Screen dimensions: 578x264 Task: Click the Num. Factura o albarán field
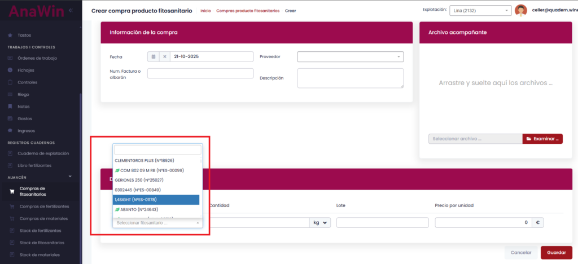[x=200, y=73]
